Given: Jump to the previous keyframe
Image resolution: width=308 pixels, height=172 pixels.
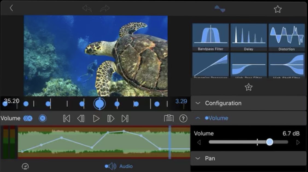Looking at the screenshot, I should [x=66, y=118].
